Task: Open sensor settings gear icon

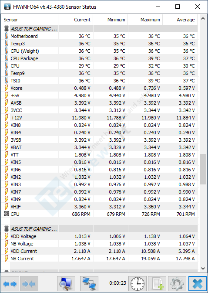Action: (x=177, y=284)
